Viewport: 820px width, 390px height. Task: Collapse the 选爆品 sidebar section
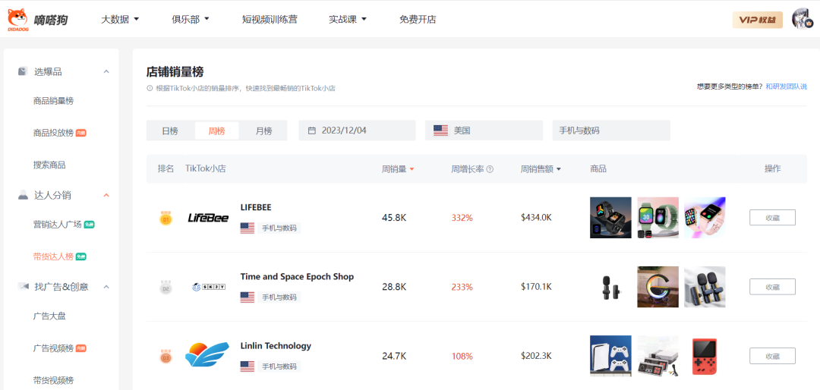click(x=106, y=71)
